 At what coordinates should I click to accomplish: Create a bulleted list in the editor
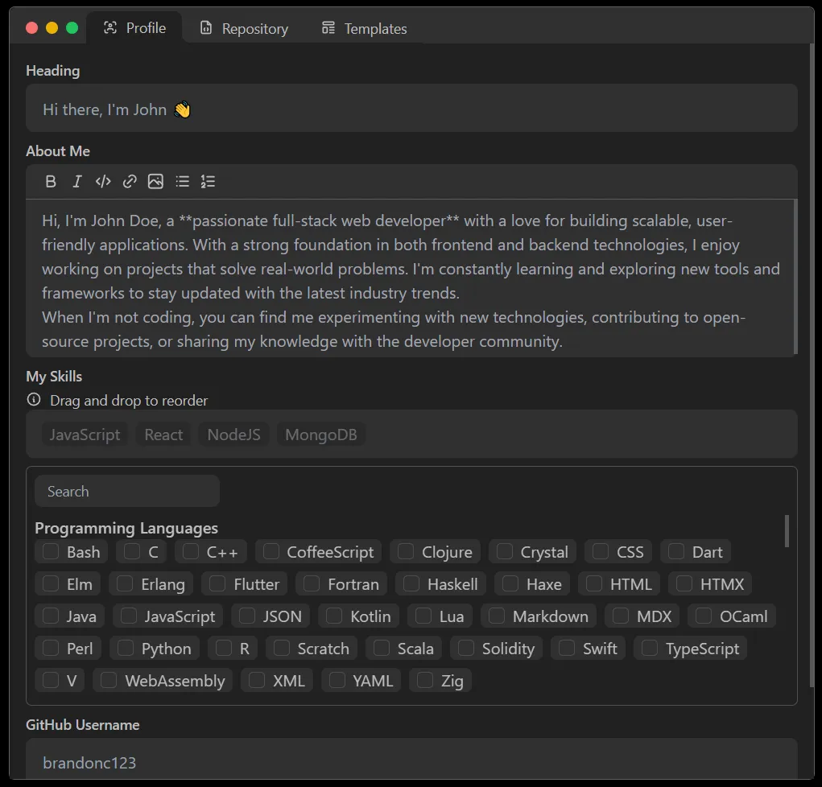point(182,181)
